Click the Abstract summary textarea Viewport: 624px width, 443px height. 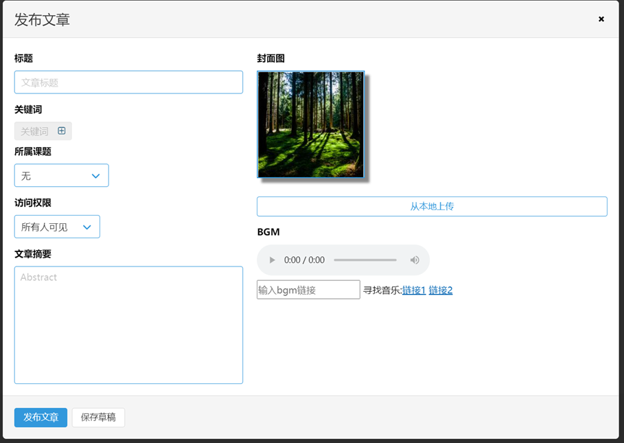click(128, 325)
